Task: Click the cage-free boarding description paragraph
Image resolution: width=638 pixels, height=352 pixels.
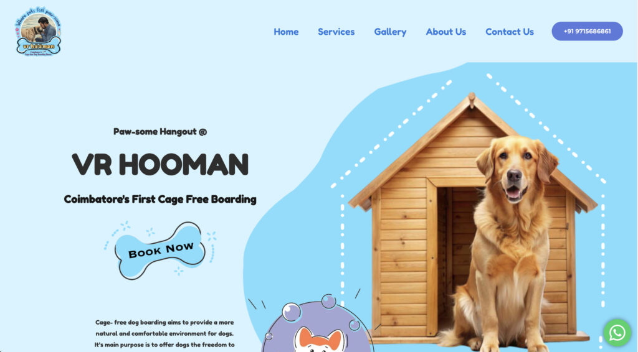Action: 164,334
